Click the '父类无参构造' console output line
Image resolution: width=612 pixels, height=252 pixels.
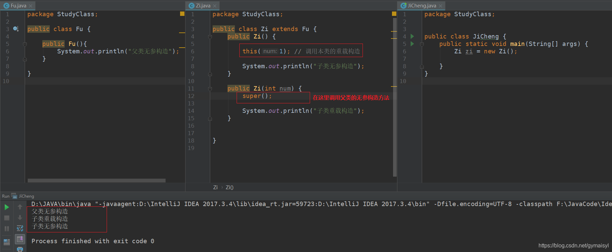[50, 211]
